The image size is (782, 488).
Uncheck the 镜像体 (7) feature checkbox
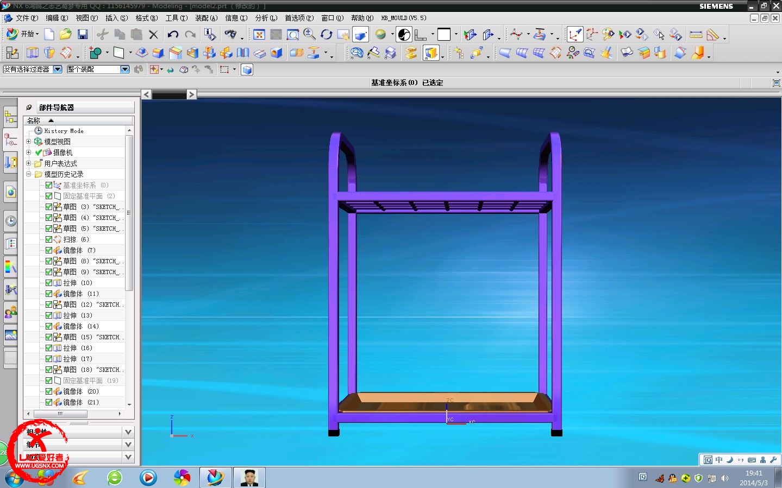(x=49, y=250)
